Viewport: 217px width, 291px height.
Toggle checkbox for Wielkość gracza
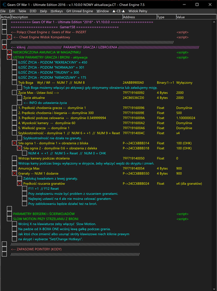pyautogui.click(x=14, y=128)
